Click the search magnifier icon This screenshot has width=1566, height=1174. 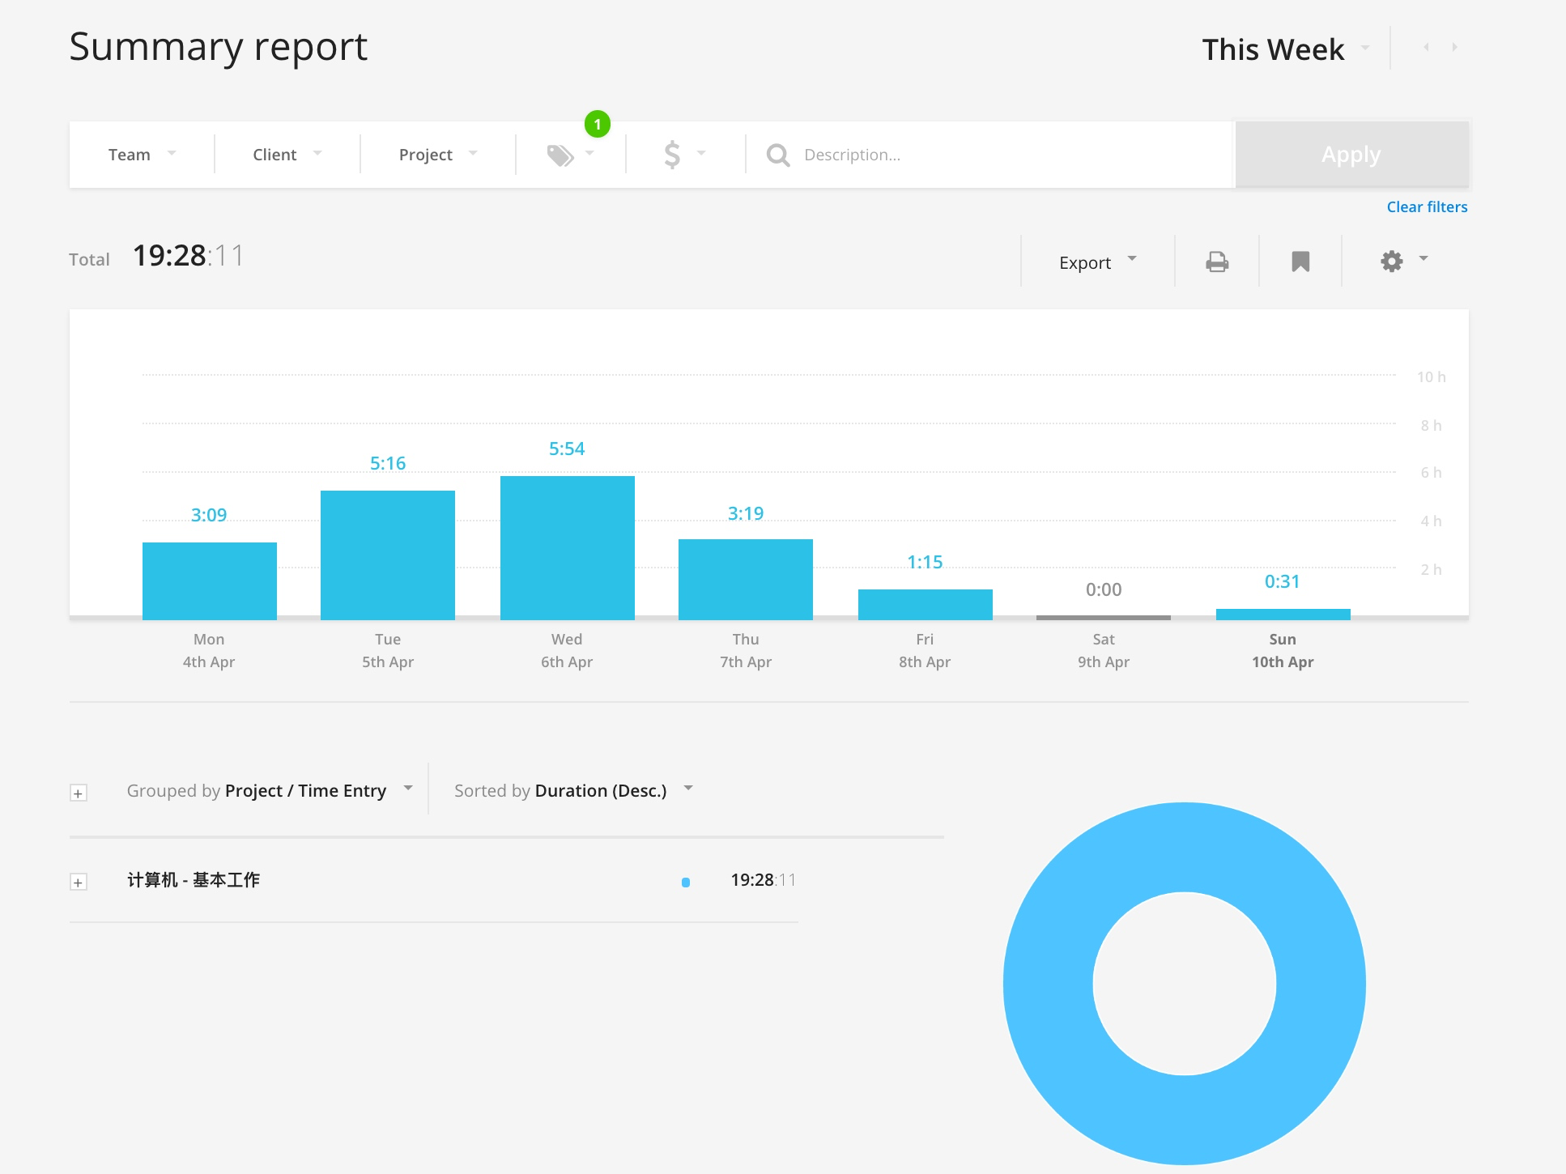[777, 155]
